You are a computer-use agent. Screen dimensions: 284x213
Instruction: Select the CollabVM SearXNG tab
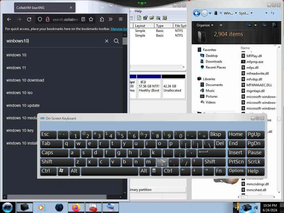[x=45, y=7]
